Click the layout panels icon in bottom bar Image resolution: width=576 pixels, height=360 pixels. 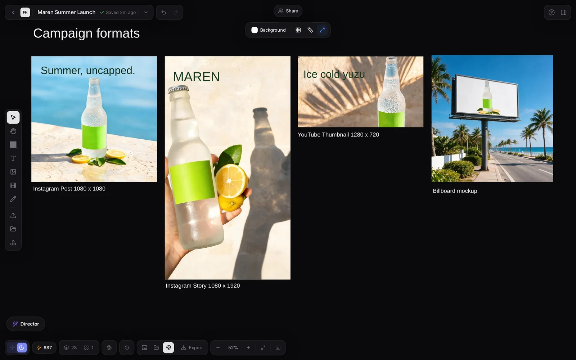(x=144, y=348)
